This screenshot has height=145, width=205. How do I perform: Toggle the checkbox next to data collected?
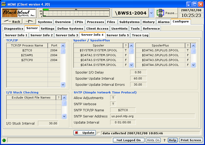(x=99, y=133)
